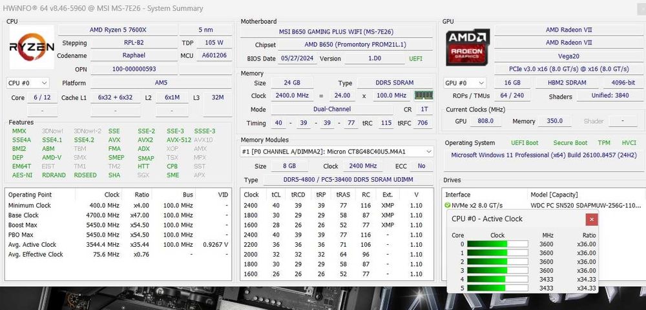The image size is (646, 310).
Task: Click the Core 3 clock bar
Action: (x=497, y=271)
